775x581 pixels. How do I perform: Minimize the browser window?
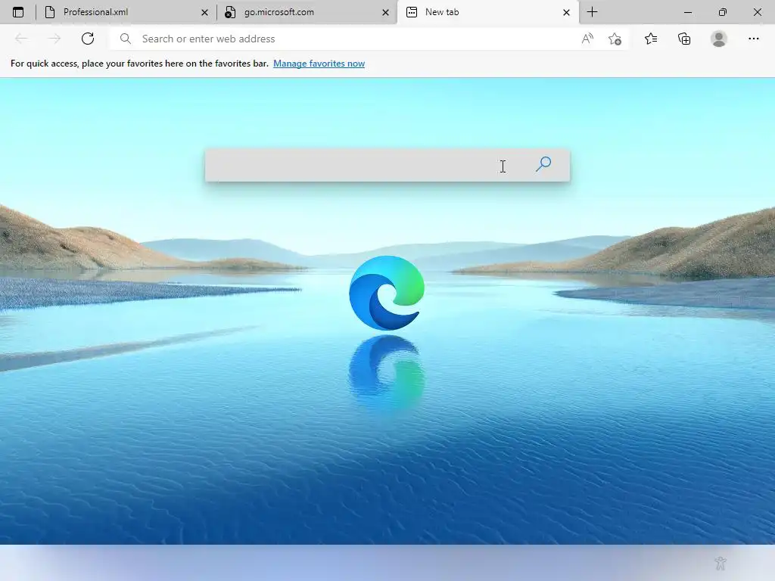point(687,12)
